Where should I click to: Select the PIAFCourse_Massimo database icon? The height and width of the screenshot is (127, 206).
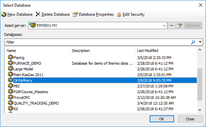tap(10, 91)
